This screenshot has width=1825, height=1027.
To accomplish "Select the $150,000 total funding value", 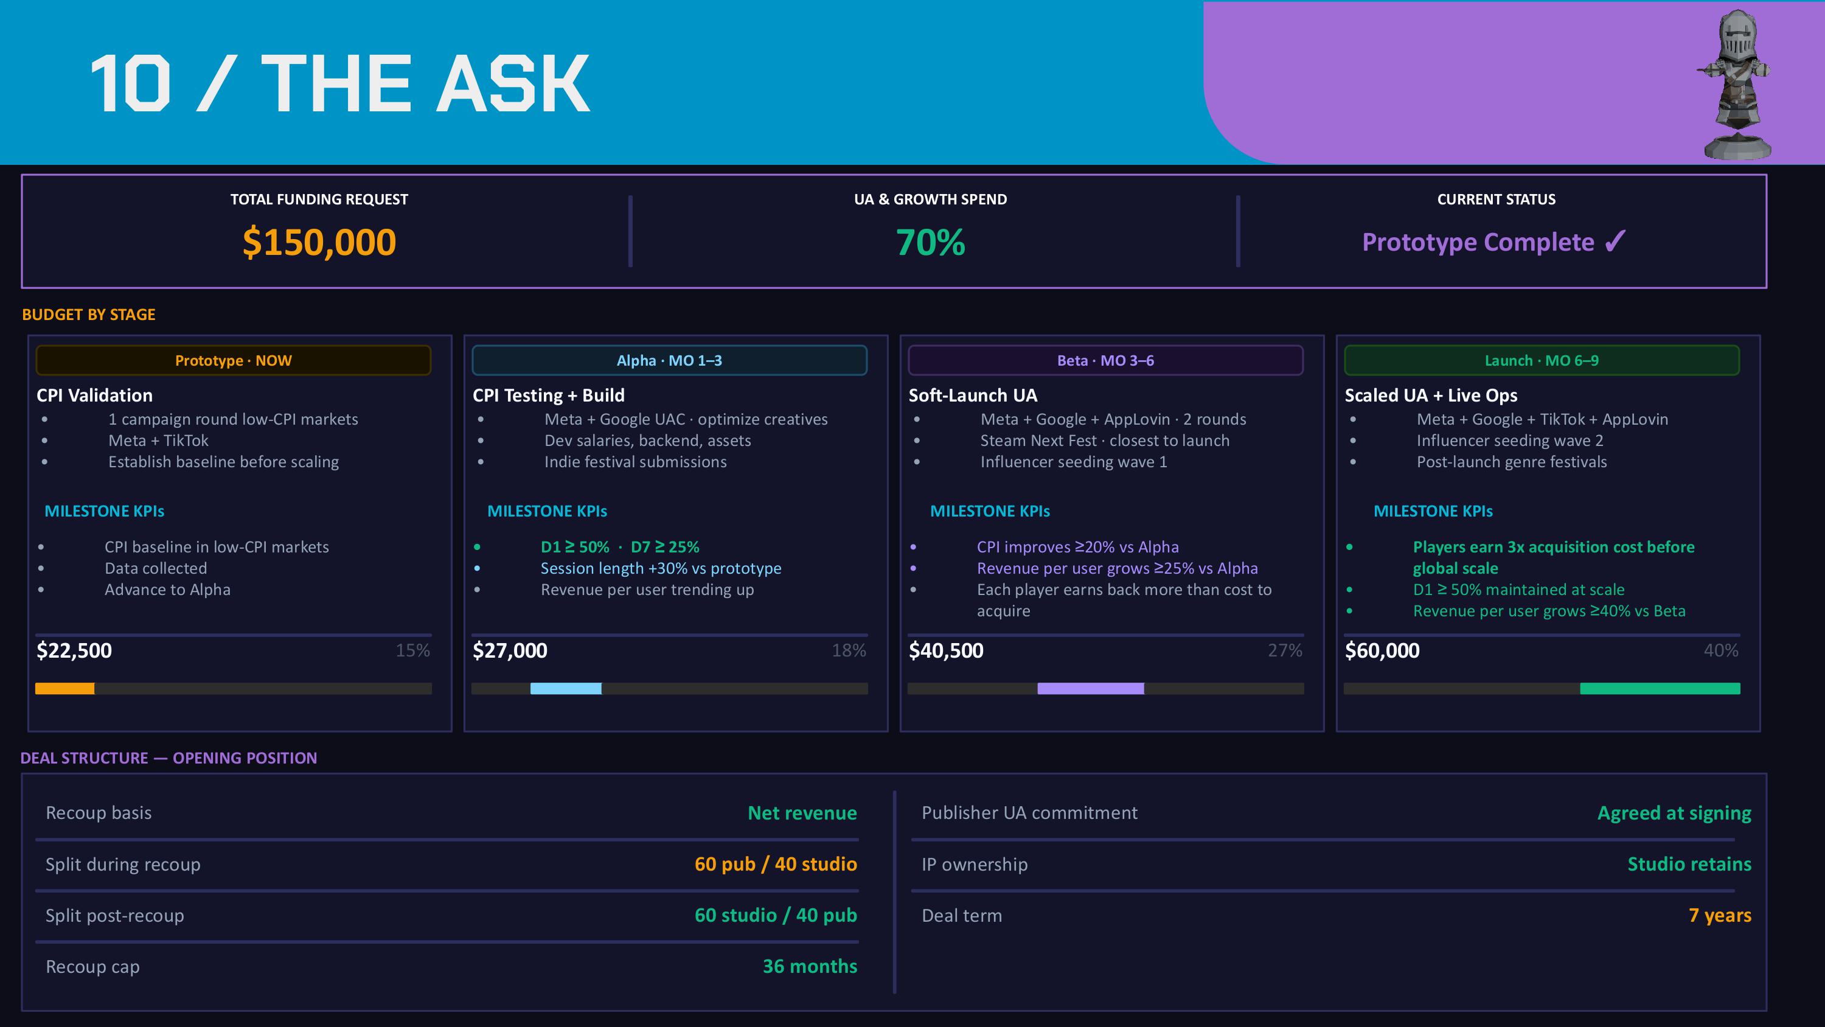I will (319, 242).
